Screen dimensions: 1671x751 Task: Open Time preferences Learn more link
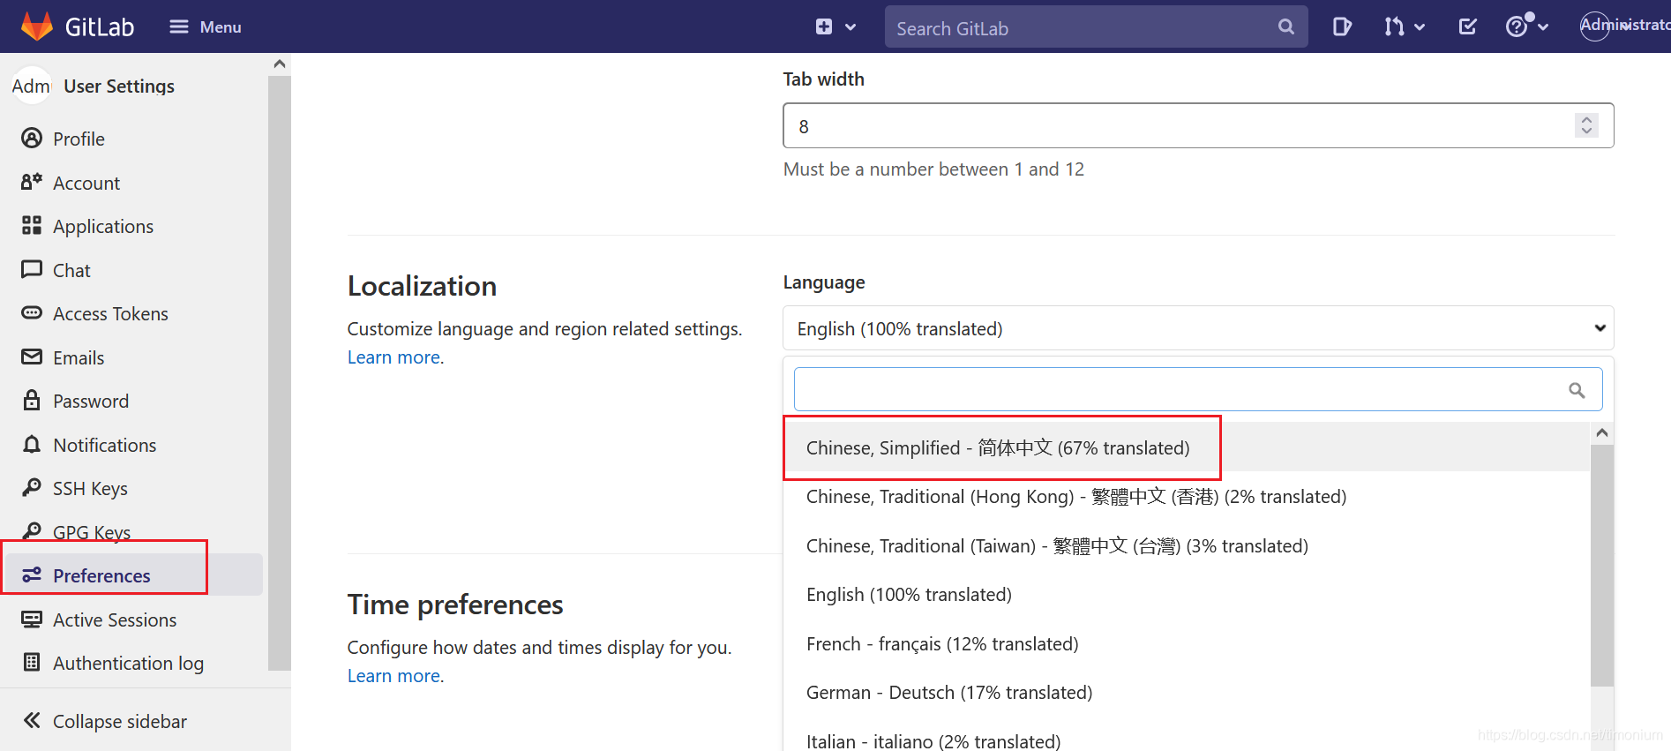point(393,676)
